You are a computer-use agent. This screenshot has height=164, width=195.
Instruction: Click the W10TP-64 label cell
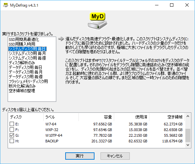click(54, 135)
